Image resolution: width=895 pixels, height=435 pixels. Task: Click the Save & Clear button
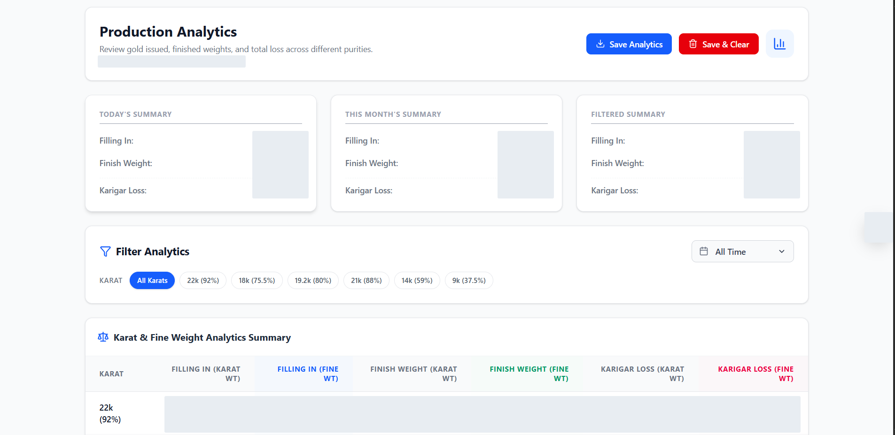[x=718, y=44]
